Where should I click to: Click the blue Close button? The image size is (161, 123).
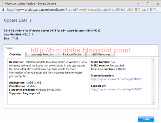coord(146,119)
